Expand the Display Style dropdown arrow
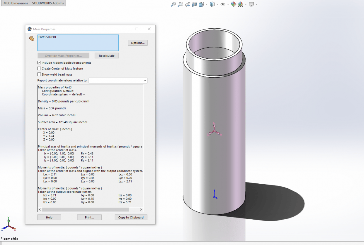Image resolution: width=364 pixels, height=245 pixels. click(217, 4)
